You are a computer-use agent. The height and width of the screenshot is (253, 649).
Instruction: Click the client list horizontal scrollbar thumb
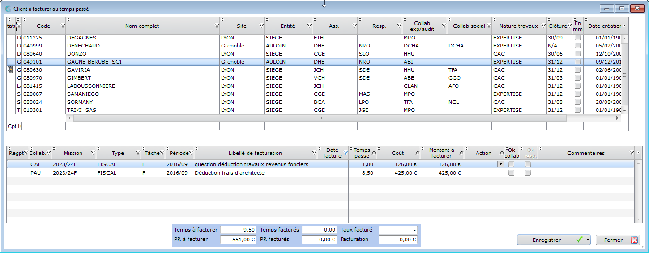(320, 118)
